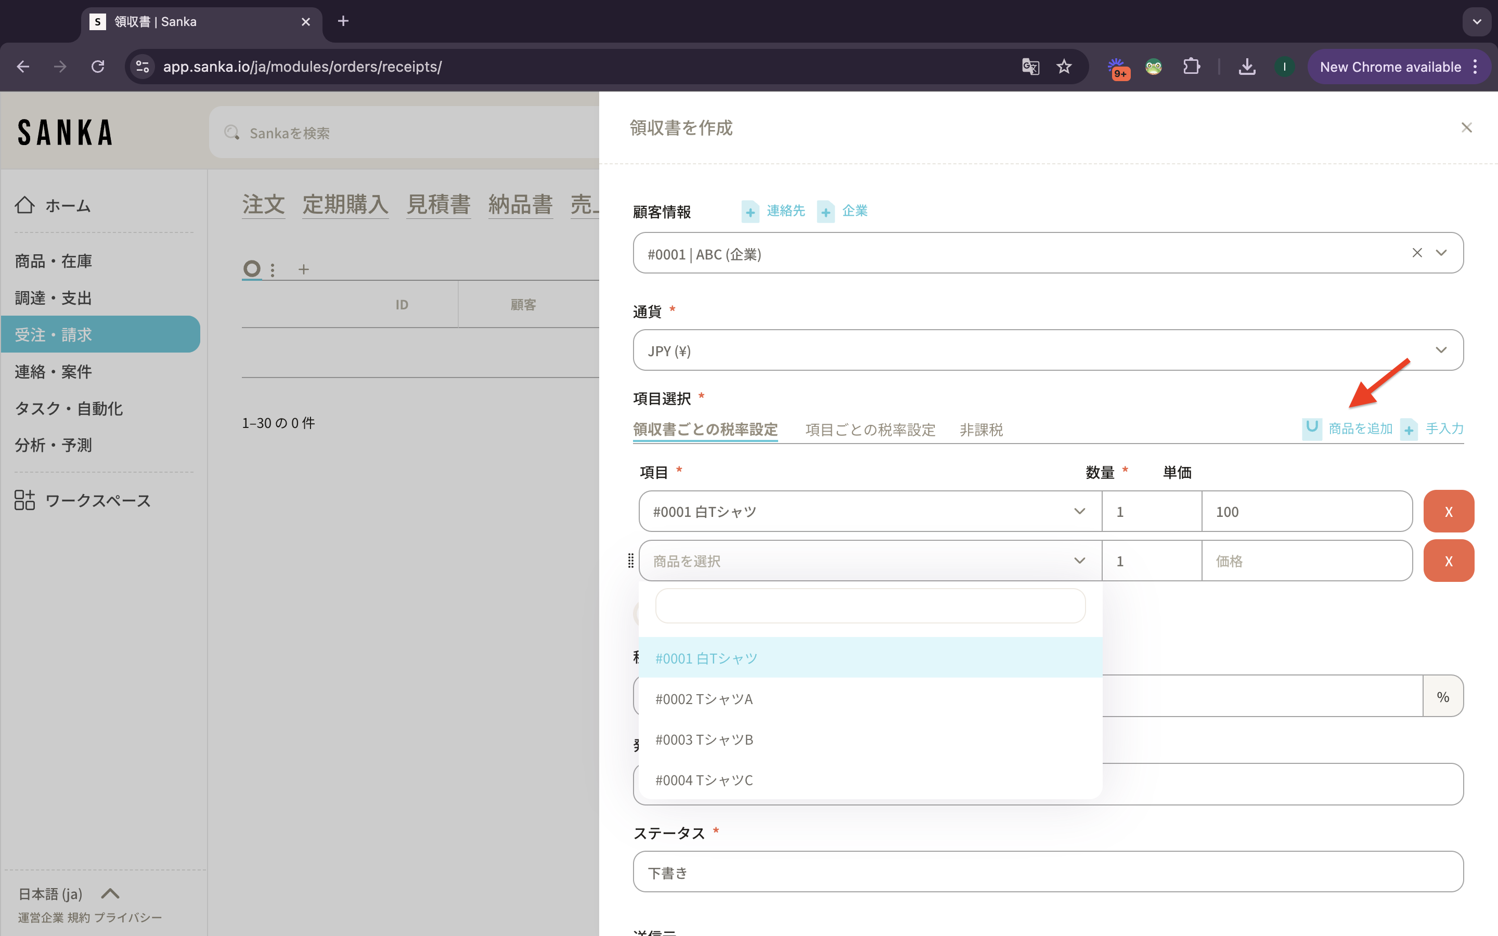Close the 領収書を作成 panel
The width and height of the screenshot is (1498, 936).
pyautogui.click(x=1466, y=127)
